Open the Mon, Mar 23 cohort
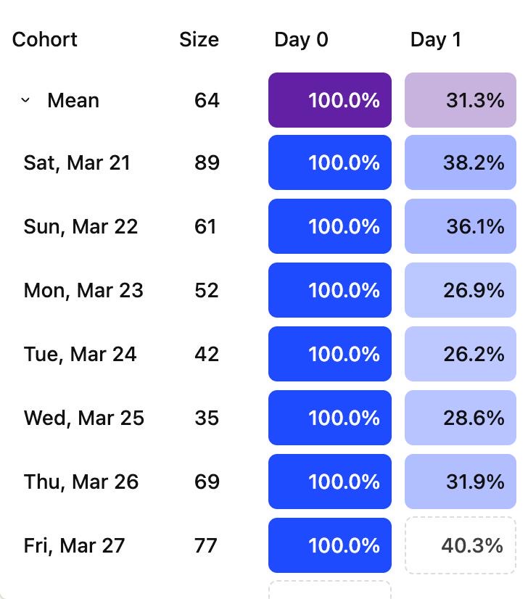 coord(83,290)
